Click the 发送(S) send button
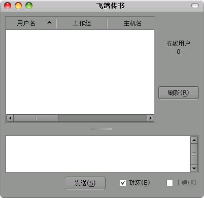 (x=85, y=183)
